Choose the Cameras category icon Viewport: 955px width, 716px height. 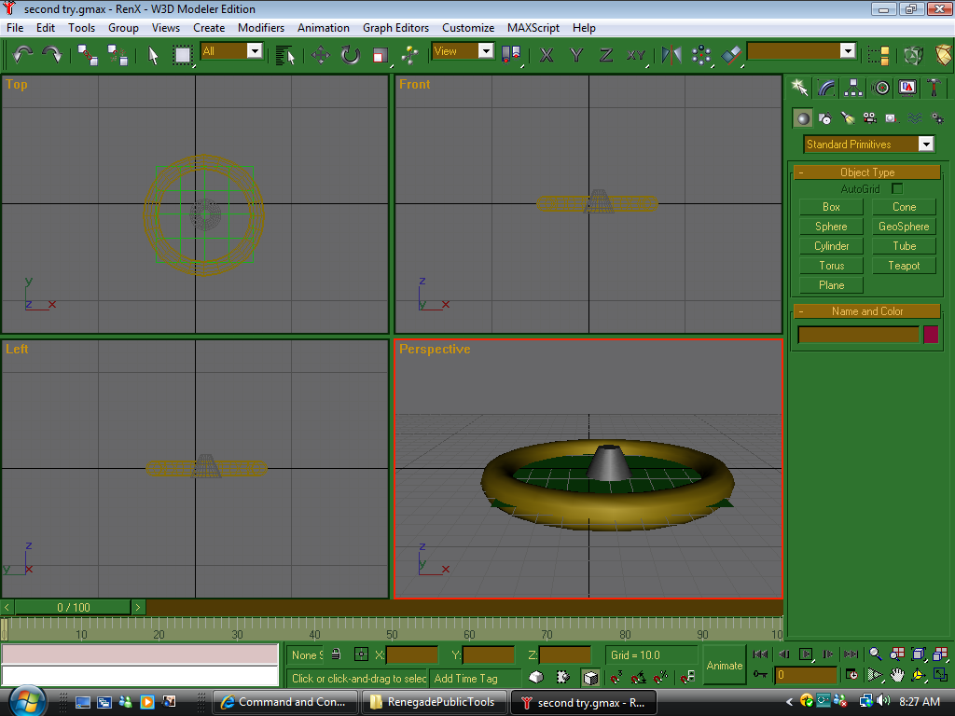point(869,118)
